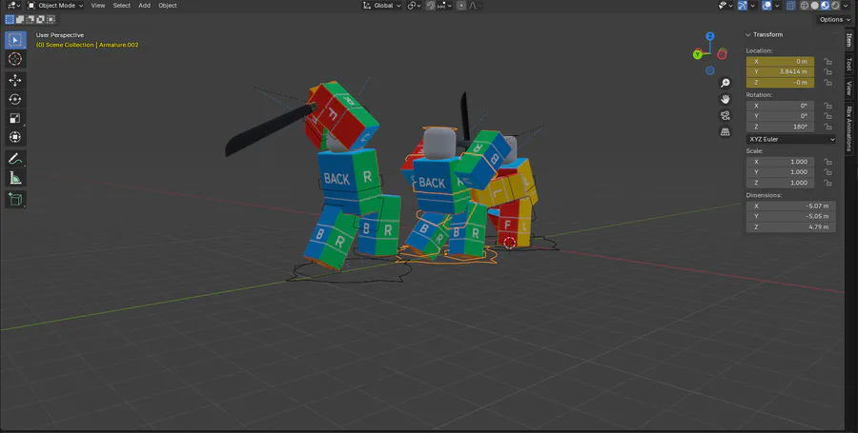Switch to material preview shading
Viewport: 858px width, 433px height.
click(x=826, y=6)
